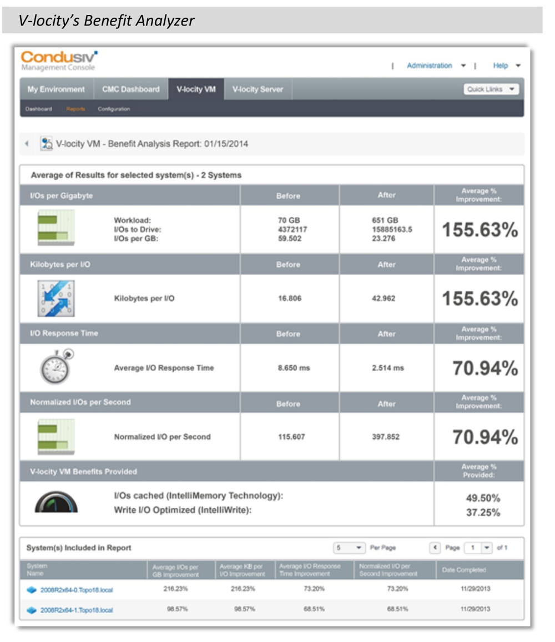Screen dimensions: 555x642
Task: Go to previous page of systems list
Action: pyautogui.click(x=435, y=548)
